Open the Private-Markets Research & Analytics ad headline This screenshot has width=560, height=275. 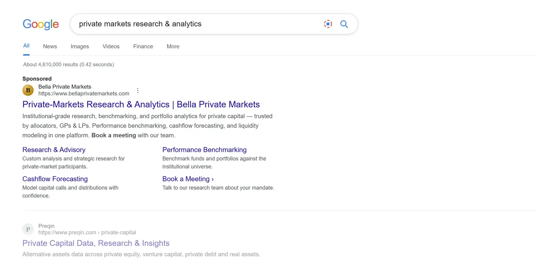tap(141, 104)
